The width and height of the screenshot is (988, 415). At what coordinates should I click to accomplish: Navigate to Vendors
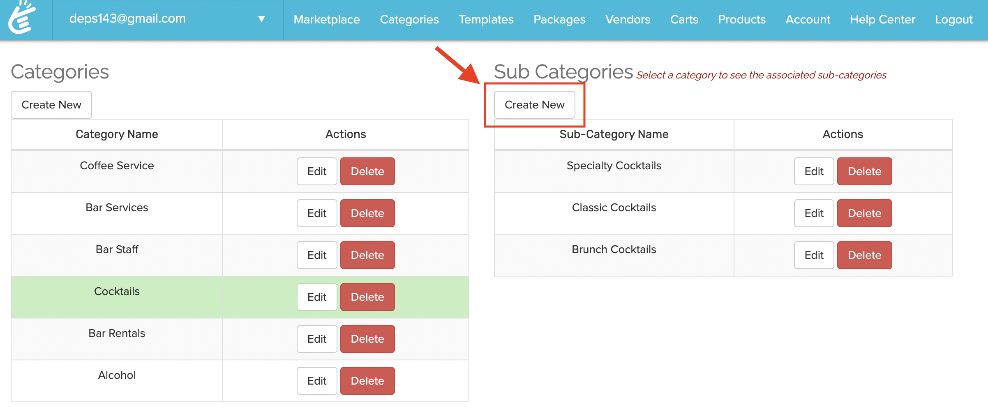click(628, 19)
